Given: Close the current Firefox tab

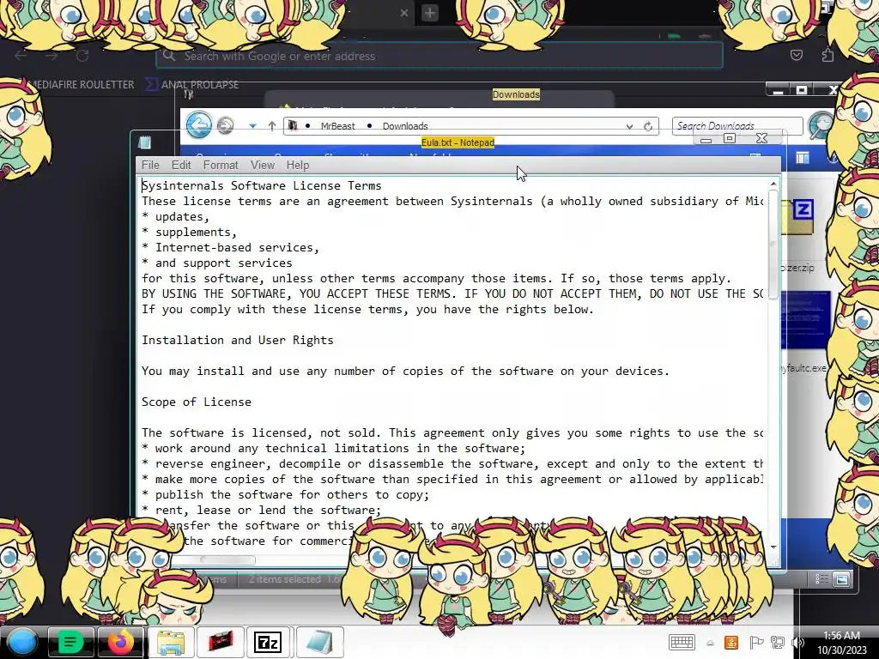Looking at the screenshot, I should [404, 12].
